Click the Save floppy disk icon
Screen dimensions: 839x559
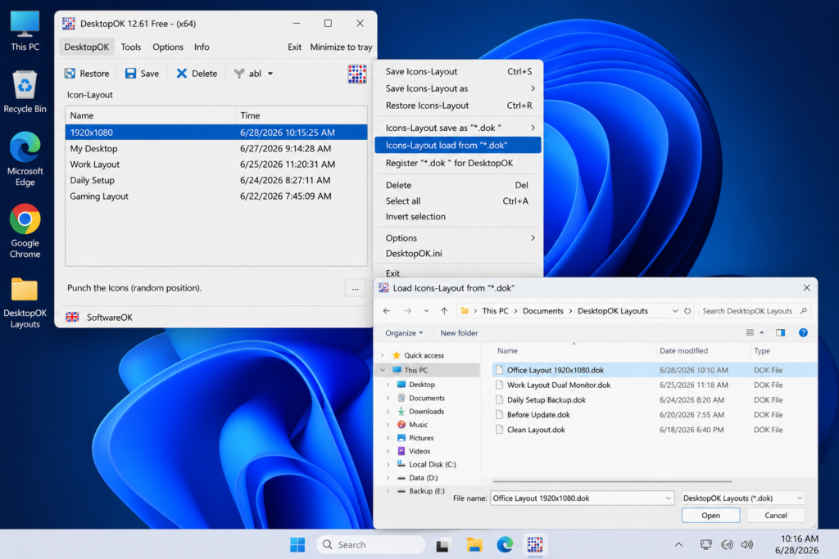(130, 74)
